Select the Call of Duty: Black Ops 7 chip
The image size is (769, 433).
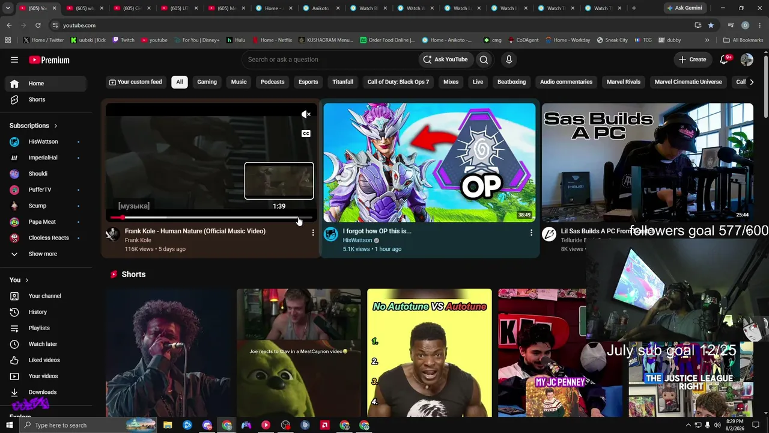pos(398,82)
